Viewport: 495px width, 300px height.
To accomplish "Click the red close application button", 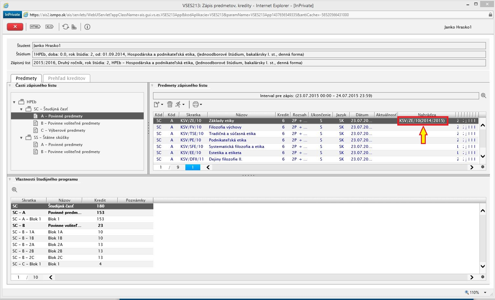I will click(15, 27).
